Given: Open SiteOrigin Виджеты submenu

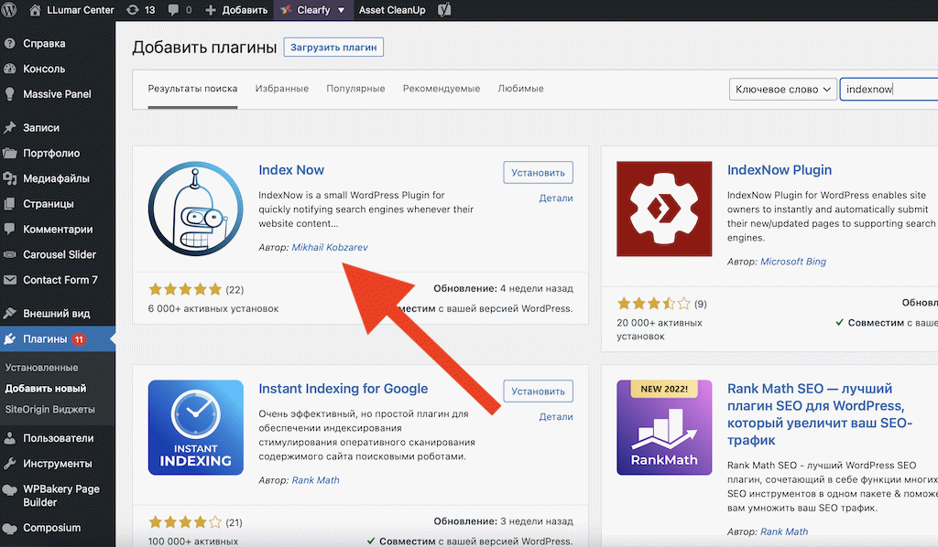Looking at the screenshot, I should [x=49, y=409].
